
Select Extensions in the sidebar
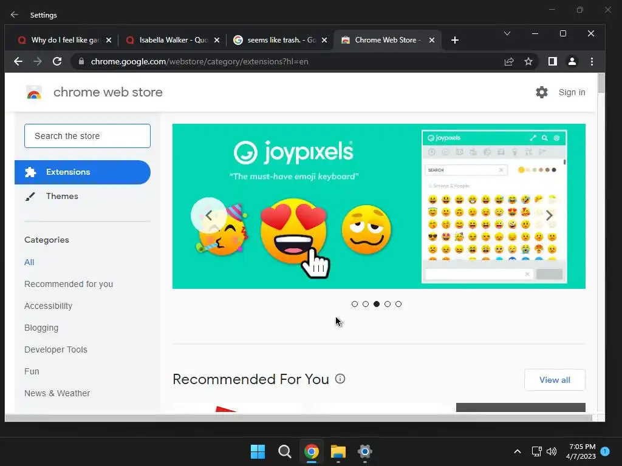83,172
